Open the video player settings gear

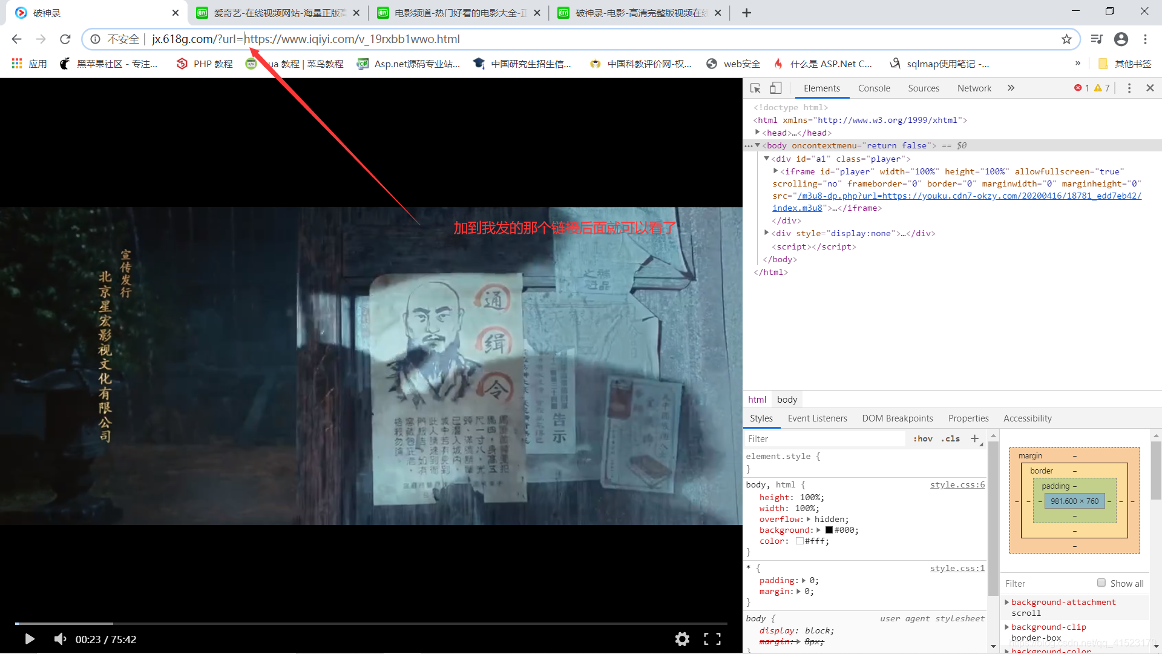tap(682, 639)
